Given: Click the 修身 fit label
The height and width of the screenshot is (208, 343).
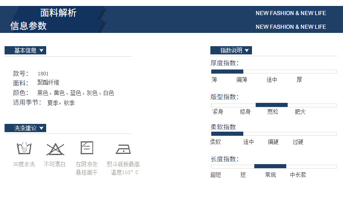Looking at the screenshot, I should (x=245, y=112).
